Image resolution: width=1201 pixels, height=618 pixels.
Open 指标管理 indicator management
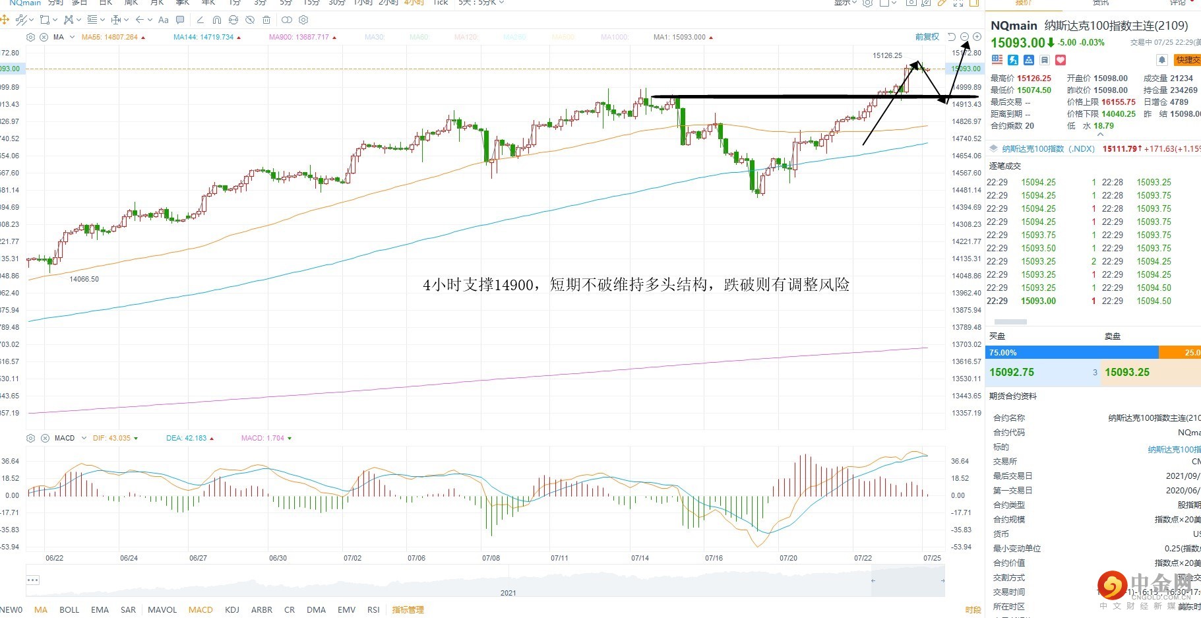pyautogui.click(x=408, y=610)
